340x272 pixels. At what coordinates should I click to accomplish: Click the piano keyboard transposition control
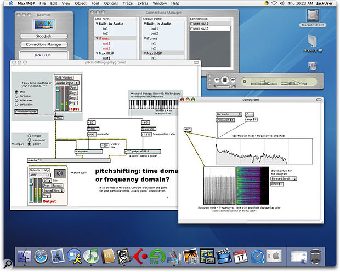click(x=154, y=105)
